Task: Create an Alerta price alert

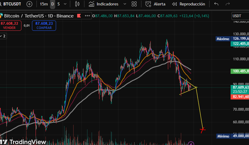Action: click(155, 4)
